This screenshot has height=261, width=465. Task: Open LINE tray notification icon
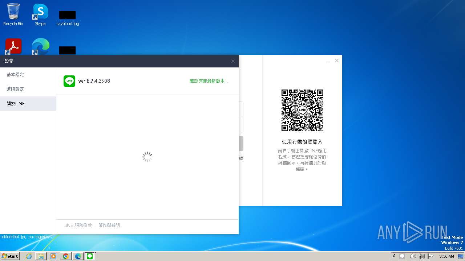point(402,256)
